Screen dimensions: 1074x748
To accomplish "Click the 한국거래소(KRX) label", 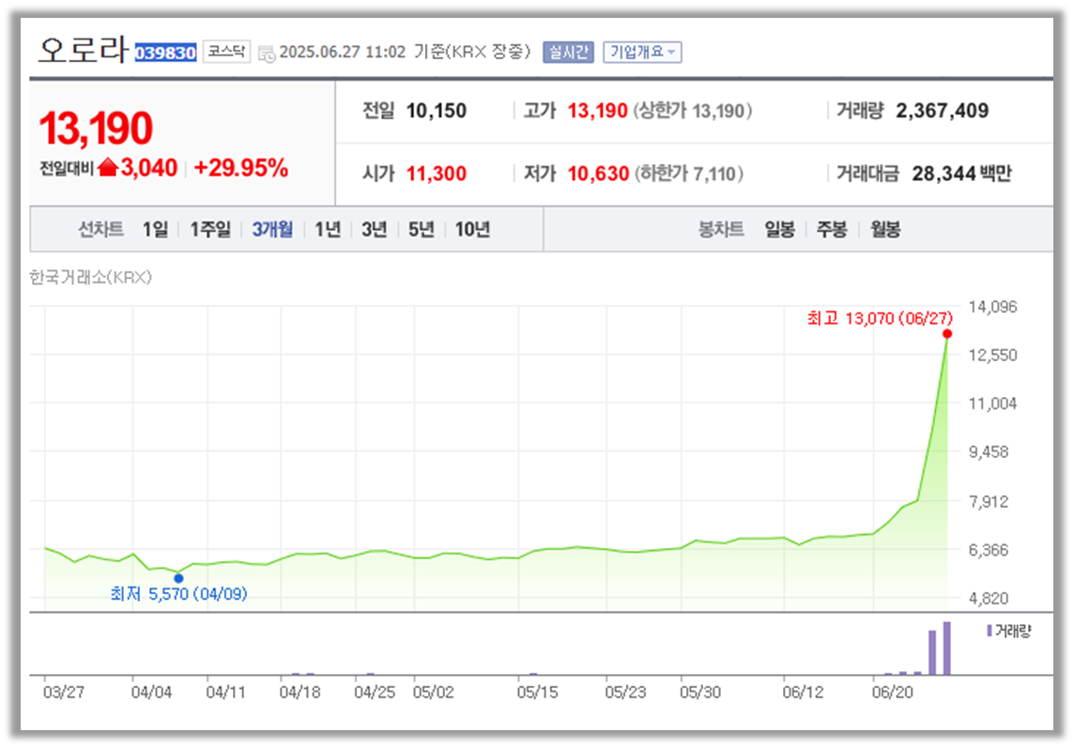I will (90, 278).
